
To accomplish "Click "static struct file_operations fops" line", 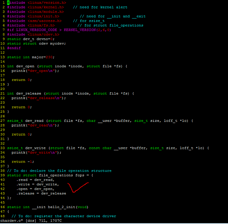I will click(x=50, y=175).
